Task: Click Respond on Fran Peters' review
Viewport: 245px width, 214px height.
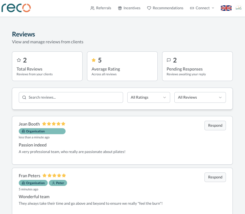Action: (215, 177)
